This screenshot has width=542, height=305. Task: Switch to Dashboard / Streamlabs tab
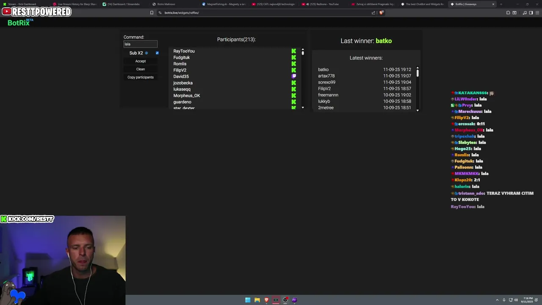tap(123, 4)
